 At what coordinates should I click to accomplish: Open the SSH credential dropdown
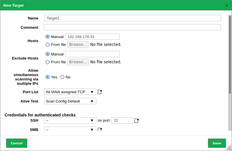[x=70, y=121]
